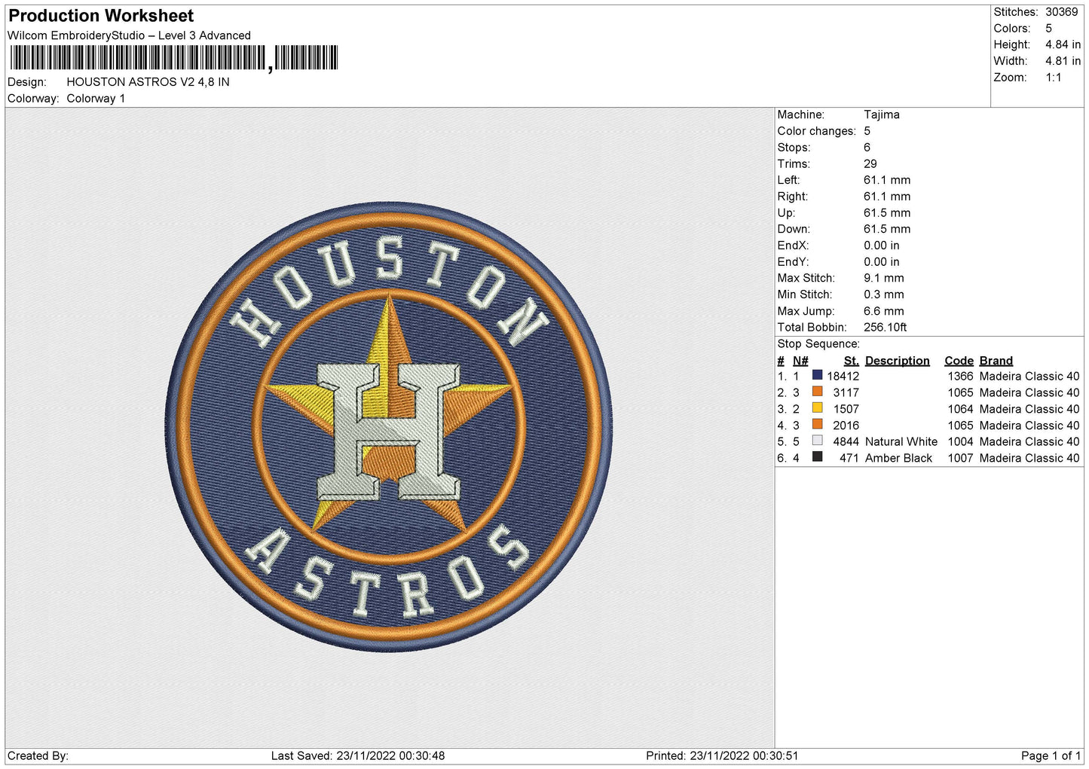This screenshot has height=769, width=1089.
Task: Click the Houston Astros embroidery design preview
Action: [x=389, y=426]
